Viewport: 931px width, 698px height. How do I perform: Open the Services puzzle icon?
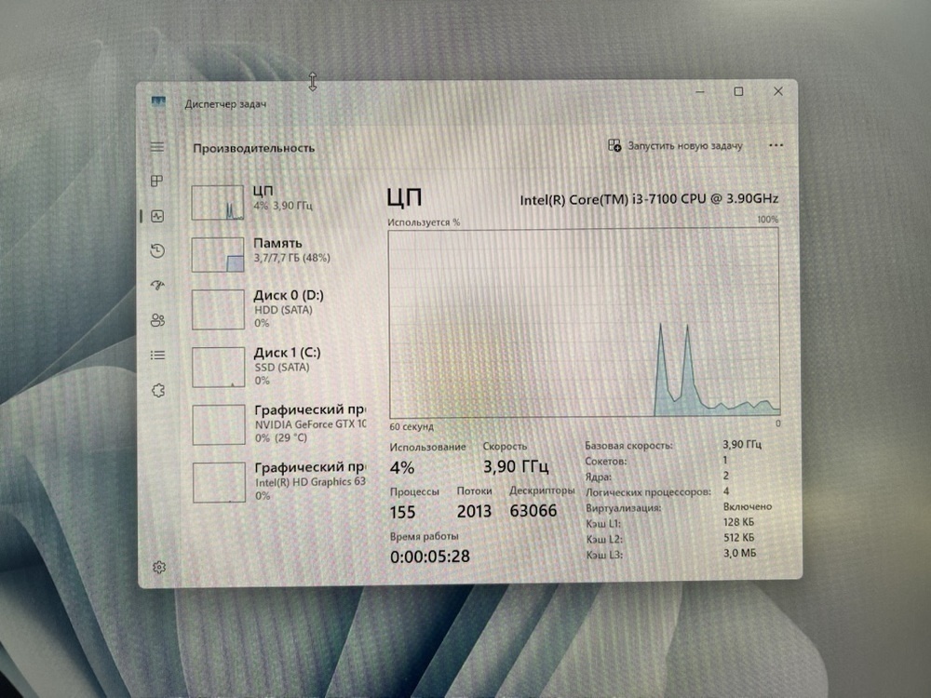click(158, 390)
